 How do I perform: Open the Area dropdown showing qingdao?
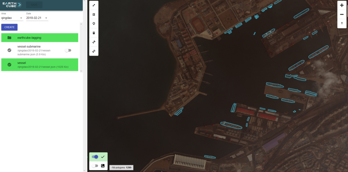[12, 18]
